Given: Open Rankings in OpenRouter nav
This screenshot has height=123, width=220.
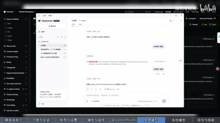Looking at the screenshot, I should click(195, 12).
